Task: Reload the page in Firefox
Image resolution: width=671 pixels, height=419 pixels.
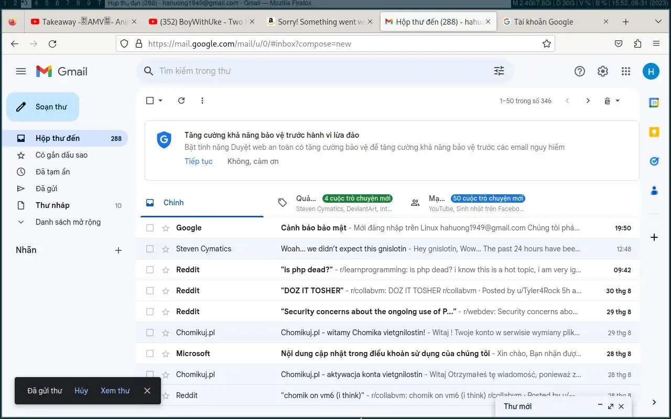Action: coord(52,43)
